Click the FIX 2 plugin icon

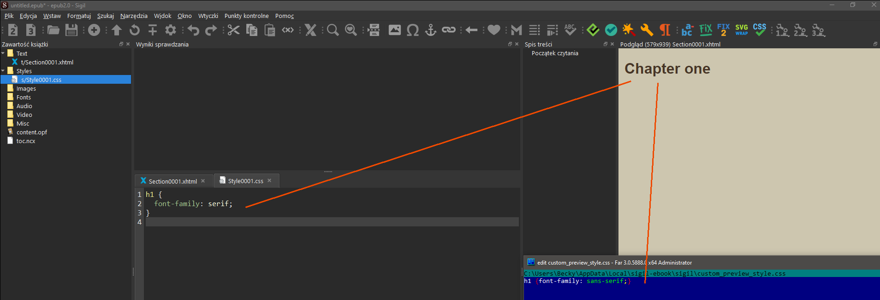(724, 30)
